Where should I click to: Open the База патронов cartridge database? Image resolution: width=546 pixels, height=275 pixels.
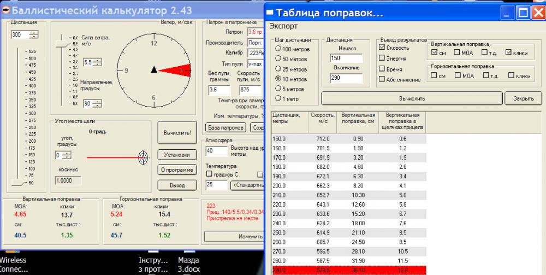(225, 128)
